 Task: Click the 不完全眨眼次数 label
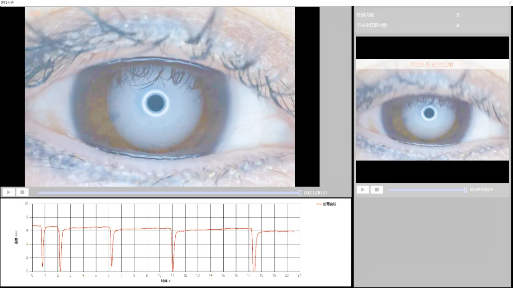pyautogui.click(x=372, y=25)
